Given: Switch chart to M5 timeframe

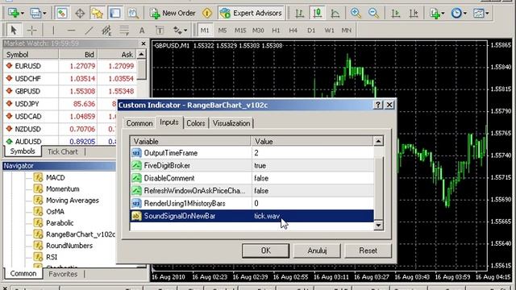Looking at the screenshot, I should (223, 31).
